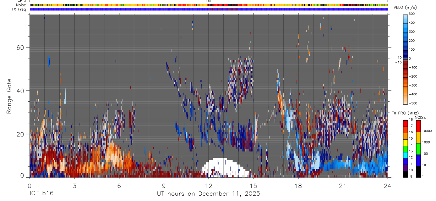436x201 pixels.
Task: Click the 'TX Freq' row label at top left
Action: [x=19, y=9]
